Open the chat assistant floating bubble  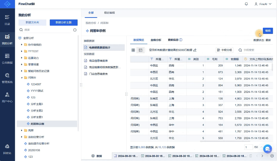267,149
